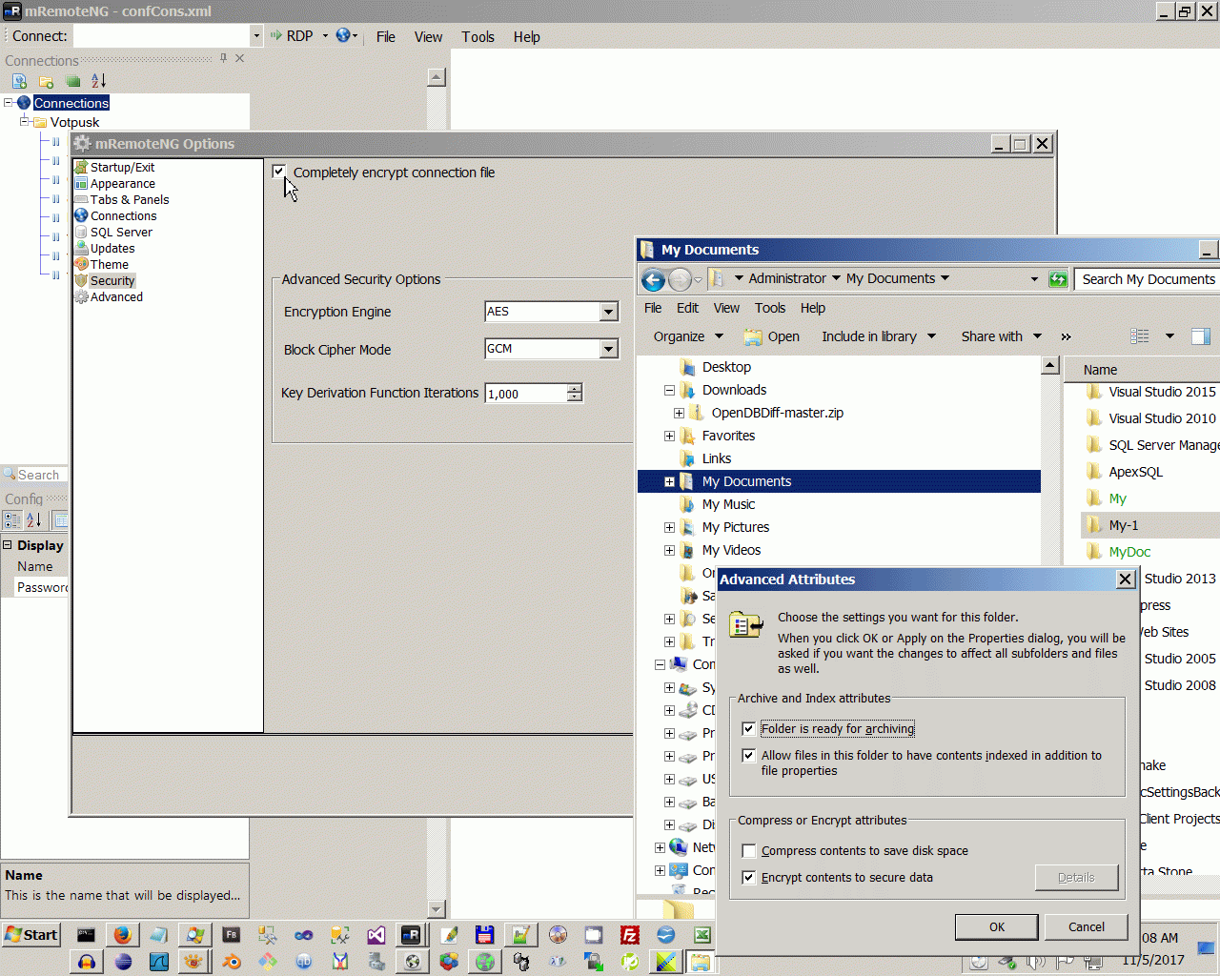Viewport: 1220px width, 976px height.
Task: Open Firefox from the taskbar
Action: [x=123, y=935]
